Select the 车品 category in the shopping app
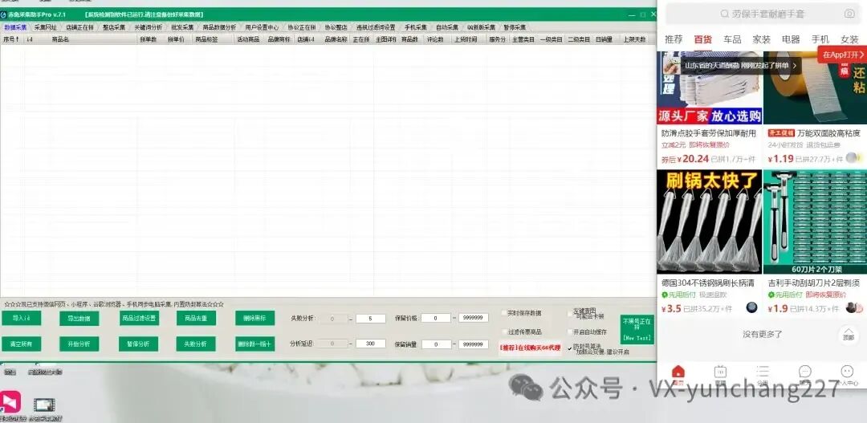The width and height of the screenshot is (867, 423). [732, 40]
